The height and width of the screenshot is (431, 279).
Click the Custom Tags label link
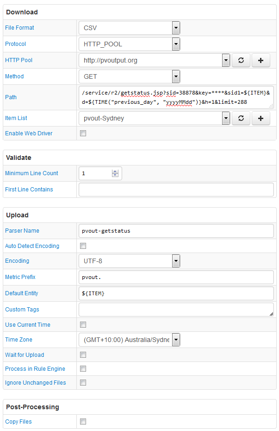(22, 310)
